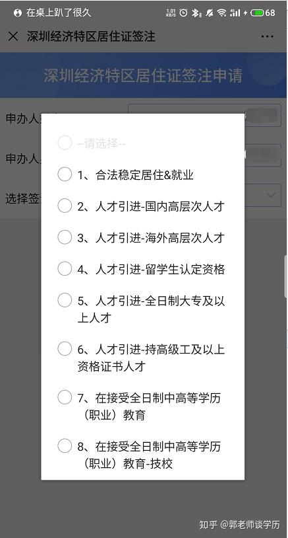
Task: Select option 8 教育-技校 radio button
Action: [142, 455]
